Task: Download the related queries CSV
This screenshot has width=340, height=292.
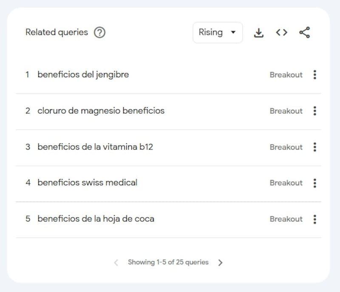Action: (258, 32)
